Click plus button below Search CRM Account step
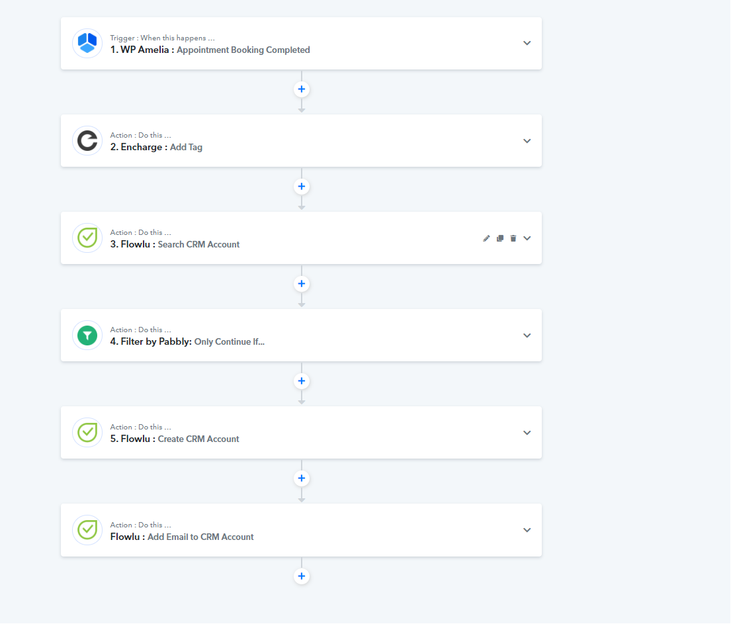731x624 pixels. point(302,284)
